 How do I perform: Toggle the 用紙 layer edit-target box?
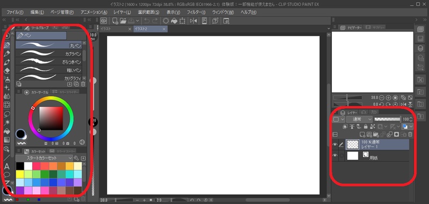point(341,155)
